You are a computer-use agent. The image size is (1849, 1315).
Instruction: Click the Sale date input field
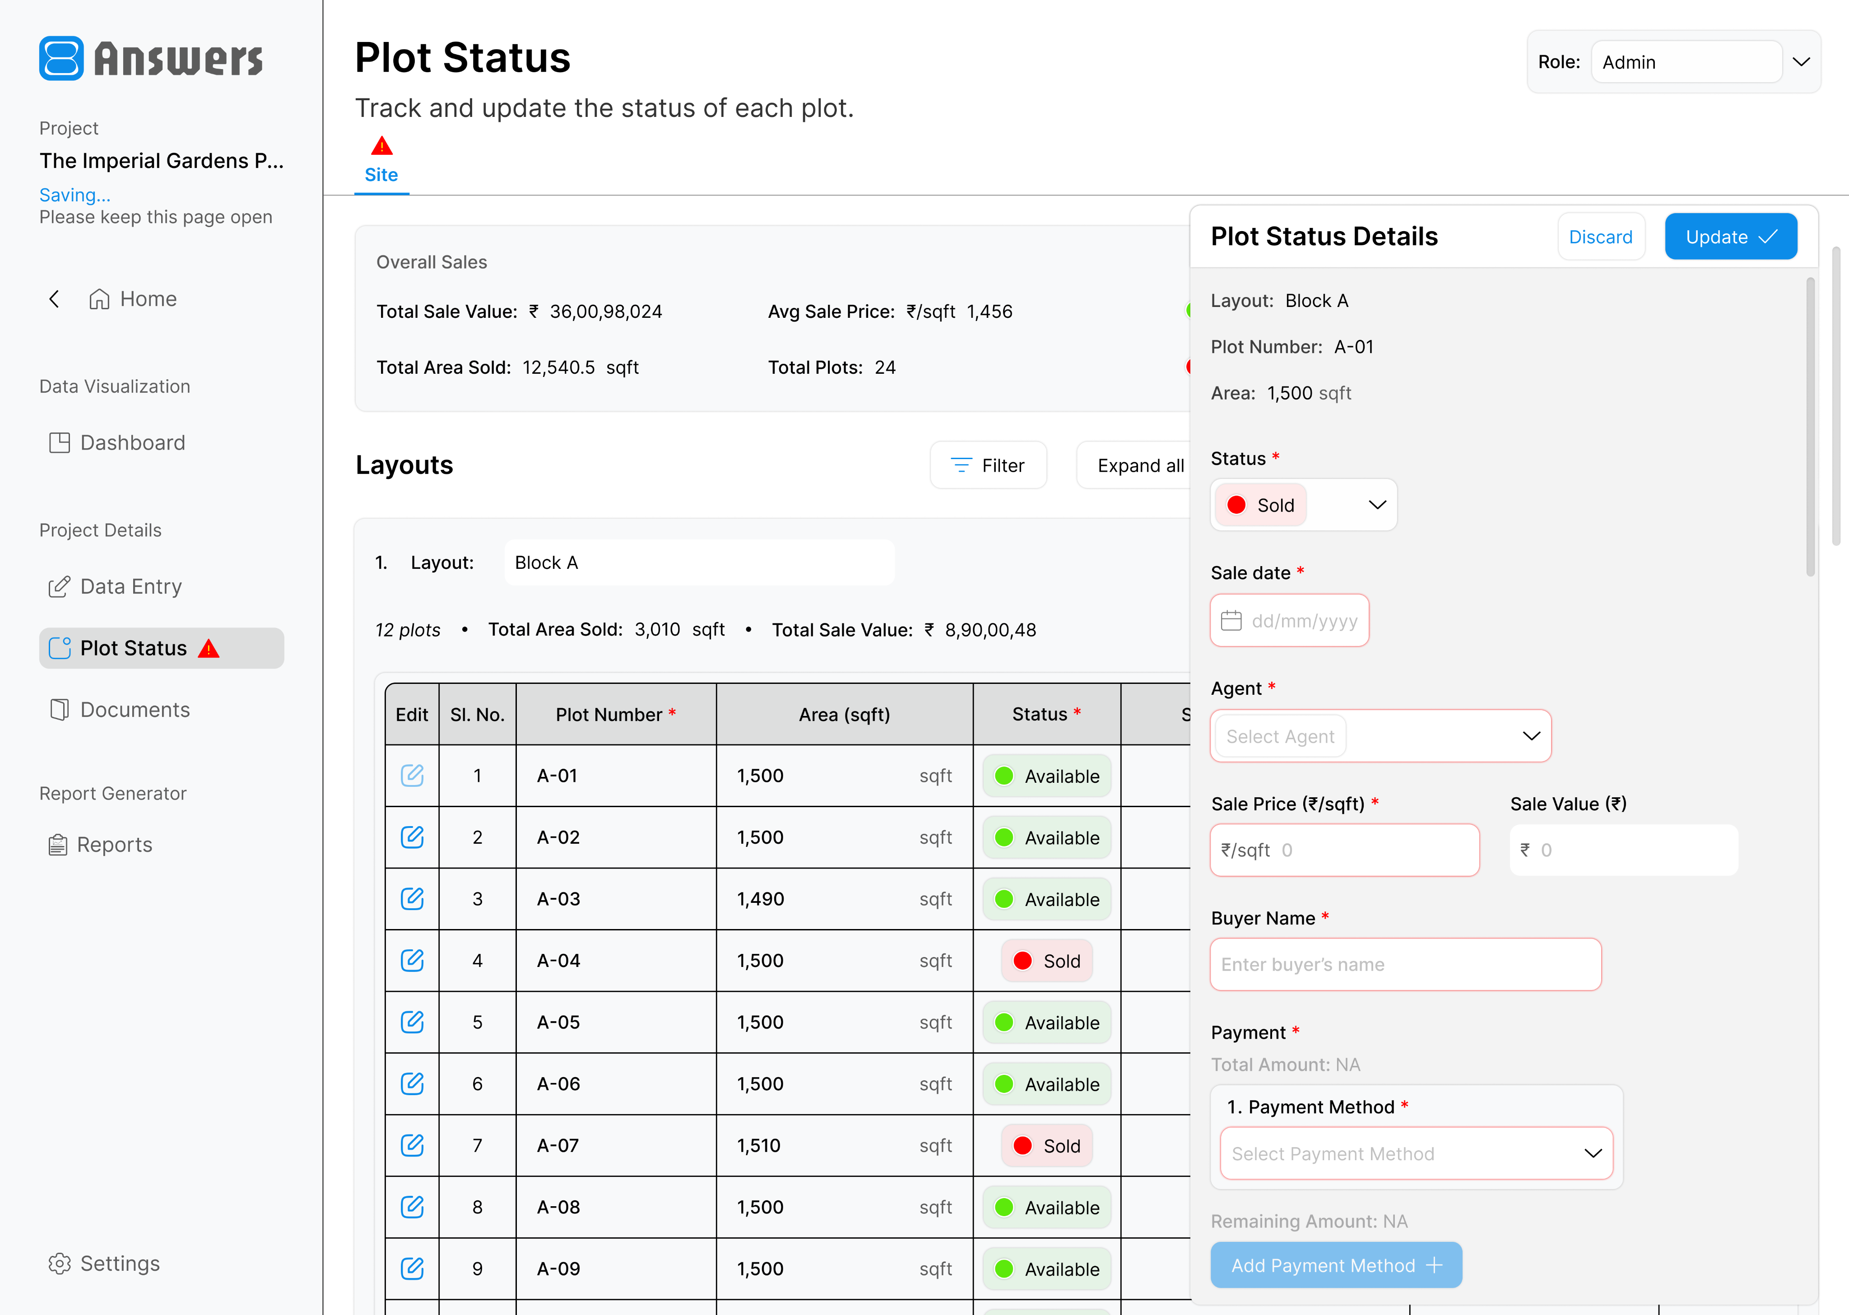point(1290,620)
